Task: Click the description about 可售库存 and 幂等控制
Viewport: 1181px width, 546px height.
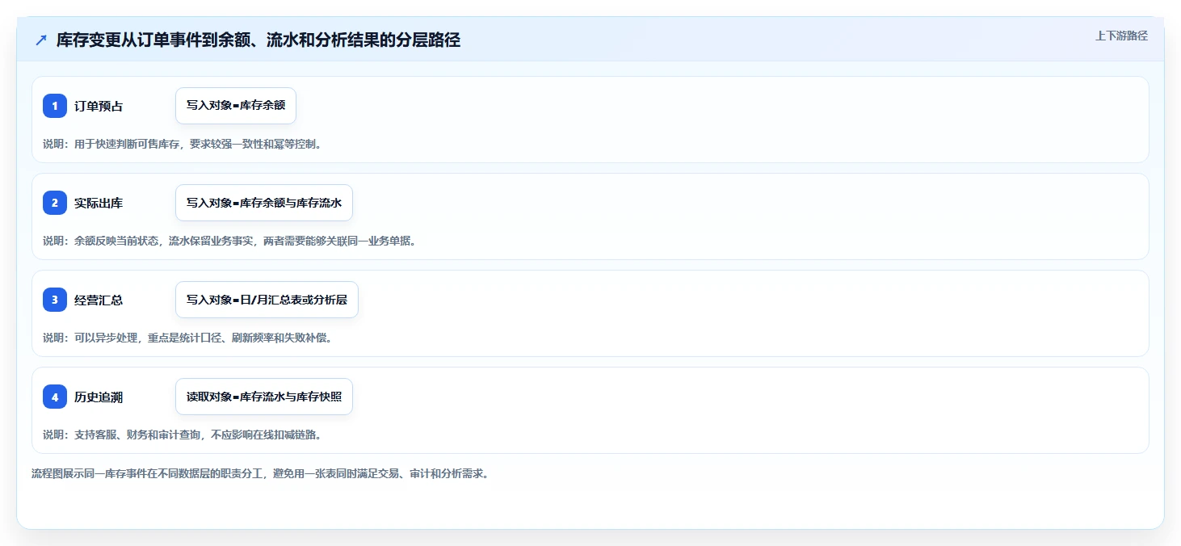Action: pyautogui.click(x=182, y=144)
